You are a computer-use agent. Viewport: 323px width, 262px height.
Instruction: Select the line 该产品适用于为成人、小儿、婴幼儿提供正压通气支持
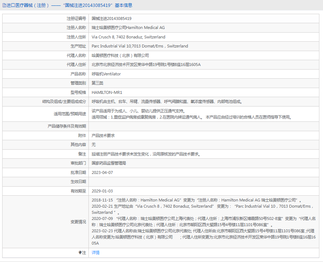[x=138, y=111]
